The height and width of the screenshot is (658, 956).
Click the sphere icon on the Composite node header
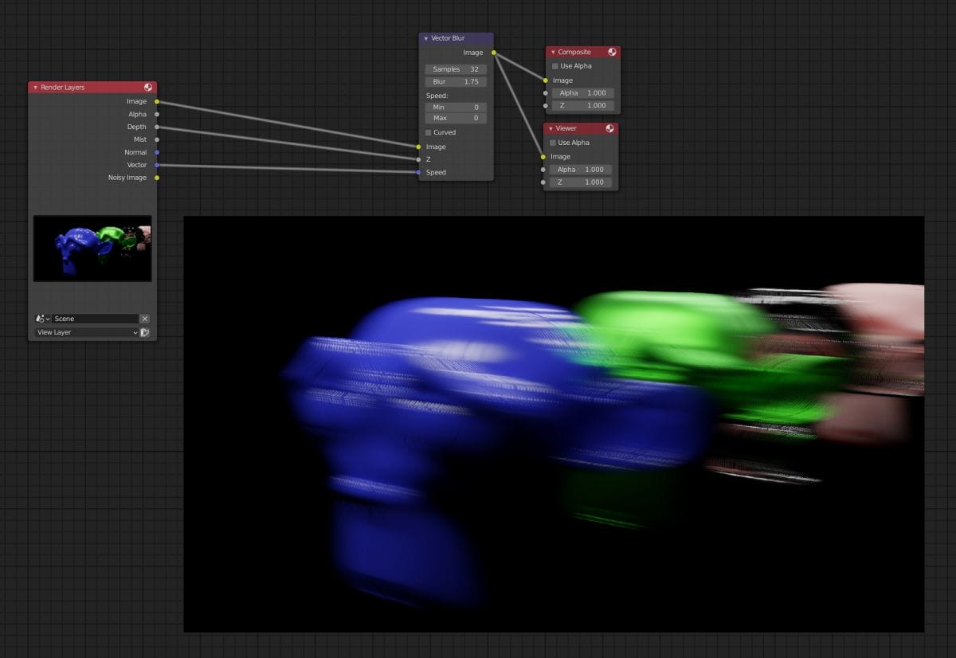(x=610, y=52)
